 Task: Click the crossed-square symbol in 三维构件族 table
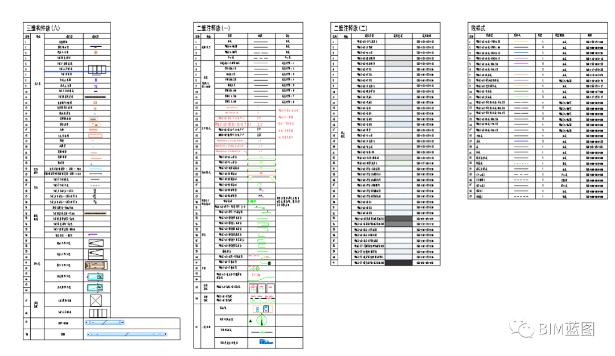click(x=96, y=301)
